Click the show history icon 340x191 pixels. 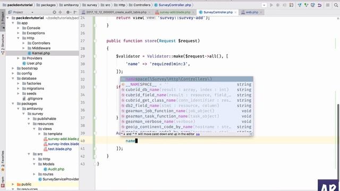coord(313,5)
